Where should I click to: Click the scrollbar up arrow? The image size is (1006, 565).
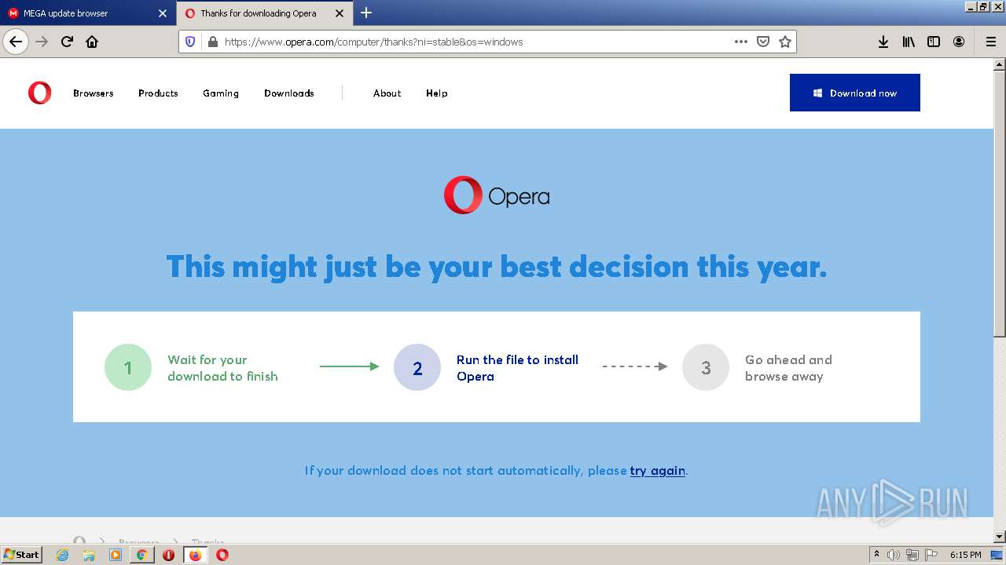click(x=1000, y=64)
